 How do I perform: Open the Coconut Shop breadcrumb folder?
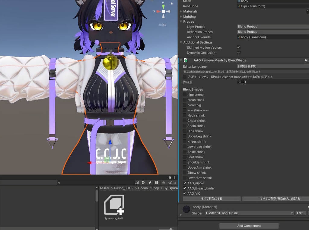click(x=148, y=188)
